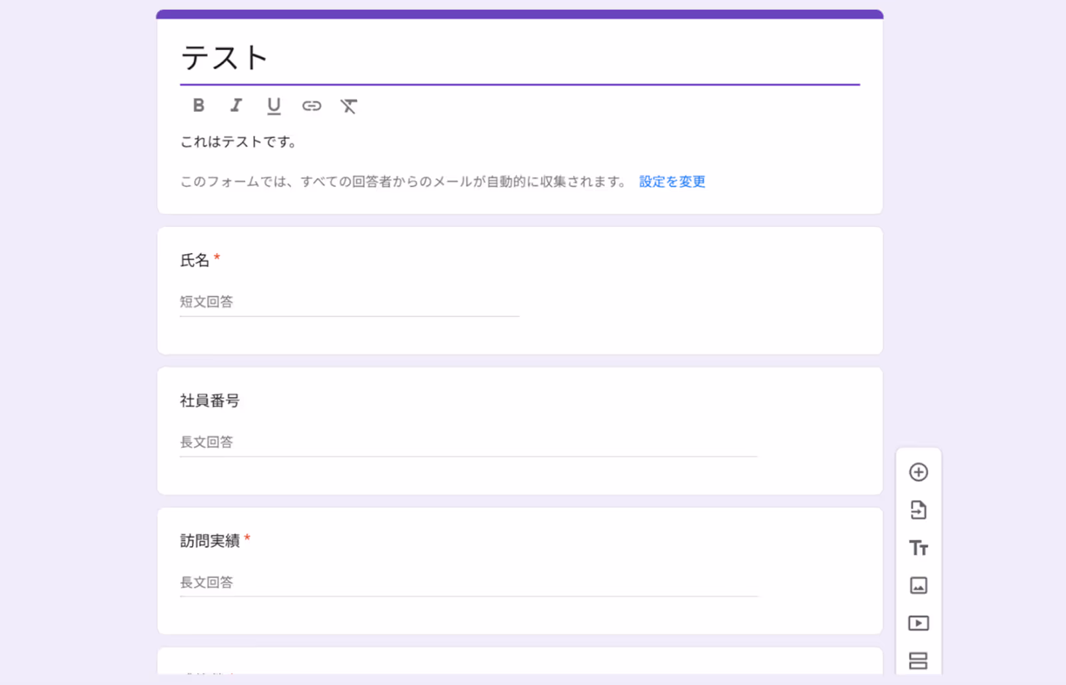Select the 社員番号 question title
Screen dimensions: 1066x685
pyautogui.click(x=210, y=401)
